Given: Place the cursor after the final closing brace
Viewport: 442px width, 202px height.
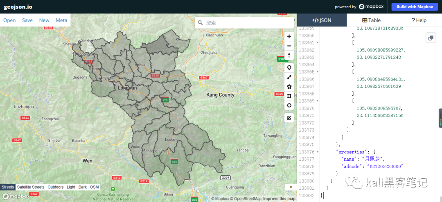Looking at the screenshot, I should coord(323,195).
